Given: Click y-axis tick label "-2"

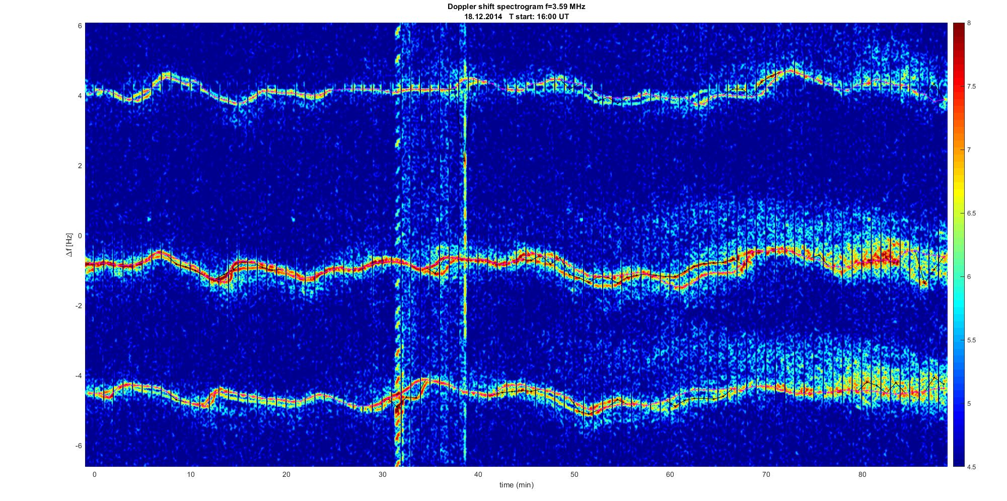Looking at the screenshot, I should point(78,306).
